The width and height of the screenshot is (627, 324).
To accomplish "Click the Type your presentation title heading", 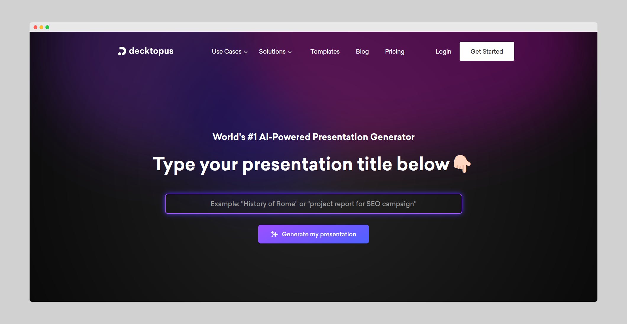I will click(x=300, y=164).
